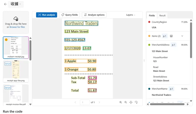Click the Northwind Traders highlighted text

81,23
